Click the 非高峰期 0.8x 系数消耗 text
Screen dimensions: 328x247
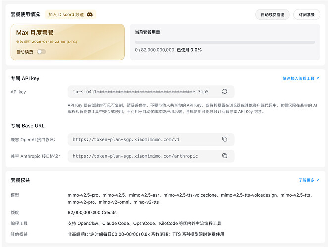click(146, 234)
